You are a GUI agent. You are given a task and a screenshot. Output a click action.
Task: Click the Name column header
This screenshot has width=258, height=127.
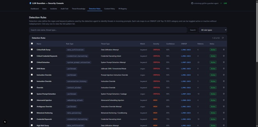[x=39, y=44]
